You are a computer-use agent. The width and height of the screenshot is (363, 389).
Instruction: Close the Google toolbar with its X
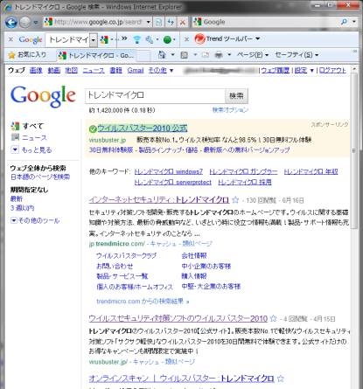[x=10, y=39]
